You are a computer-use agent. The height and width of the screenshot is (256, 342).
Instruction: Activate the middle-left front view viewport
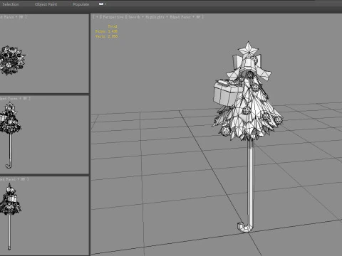point(44,134)
